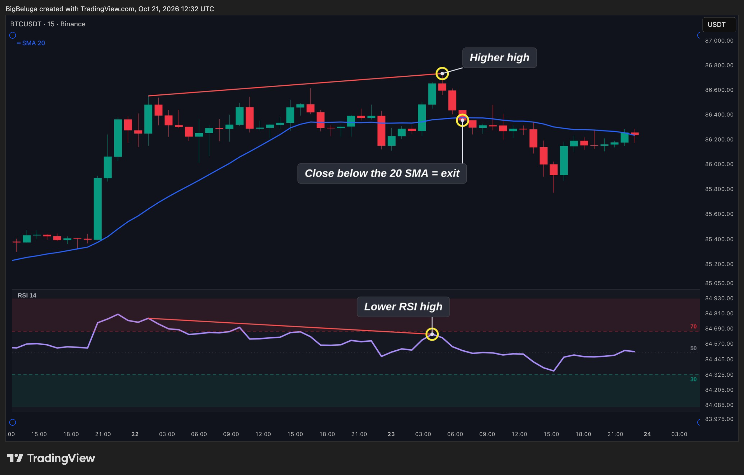Click the TradingView logo at bottom left
This screenshot has width=744, height=475.
tap(51, 458)
